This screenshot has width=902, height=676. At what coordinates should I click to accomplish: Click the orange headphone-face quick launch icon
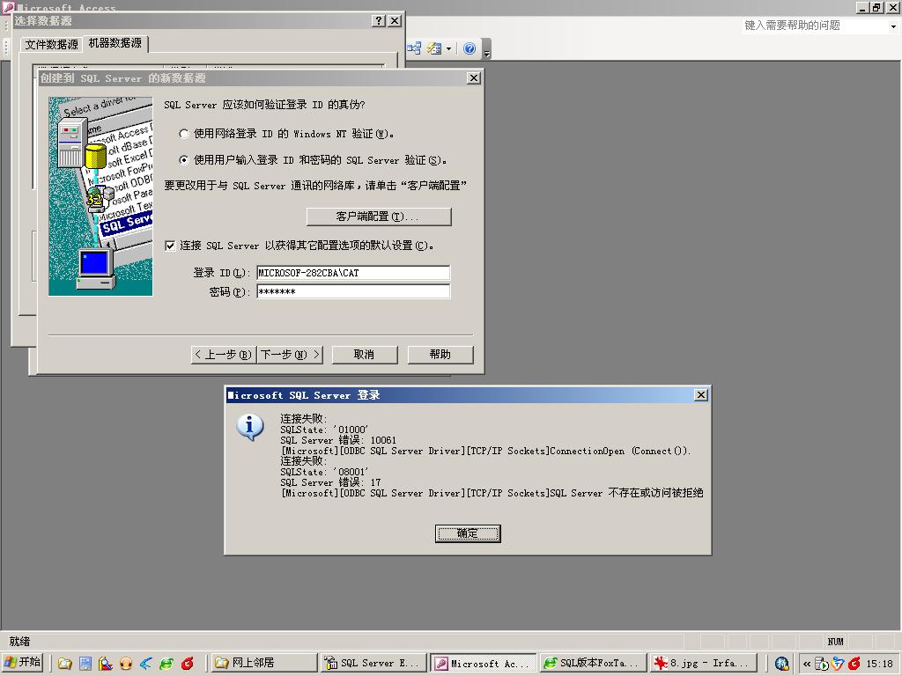[x=126, y=664]
